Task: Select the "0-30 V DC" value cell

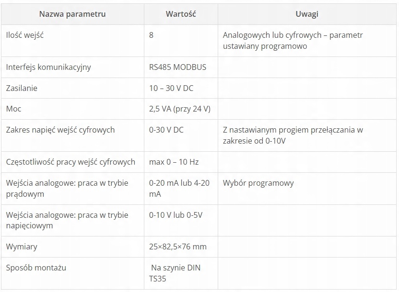Action: (x=166, y=130)
